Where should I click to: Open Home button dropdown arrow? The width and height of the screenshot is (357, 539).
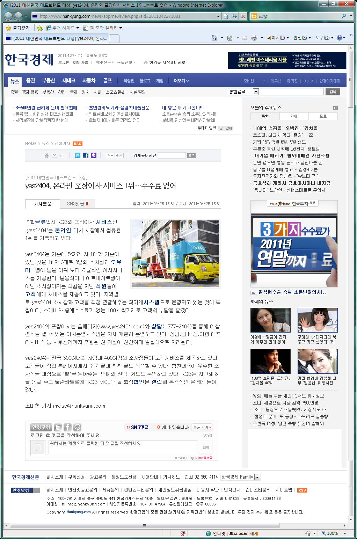tap(222, 38)
